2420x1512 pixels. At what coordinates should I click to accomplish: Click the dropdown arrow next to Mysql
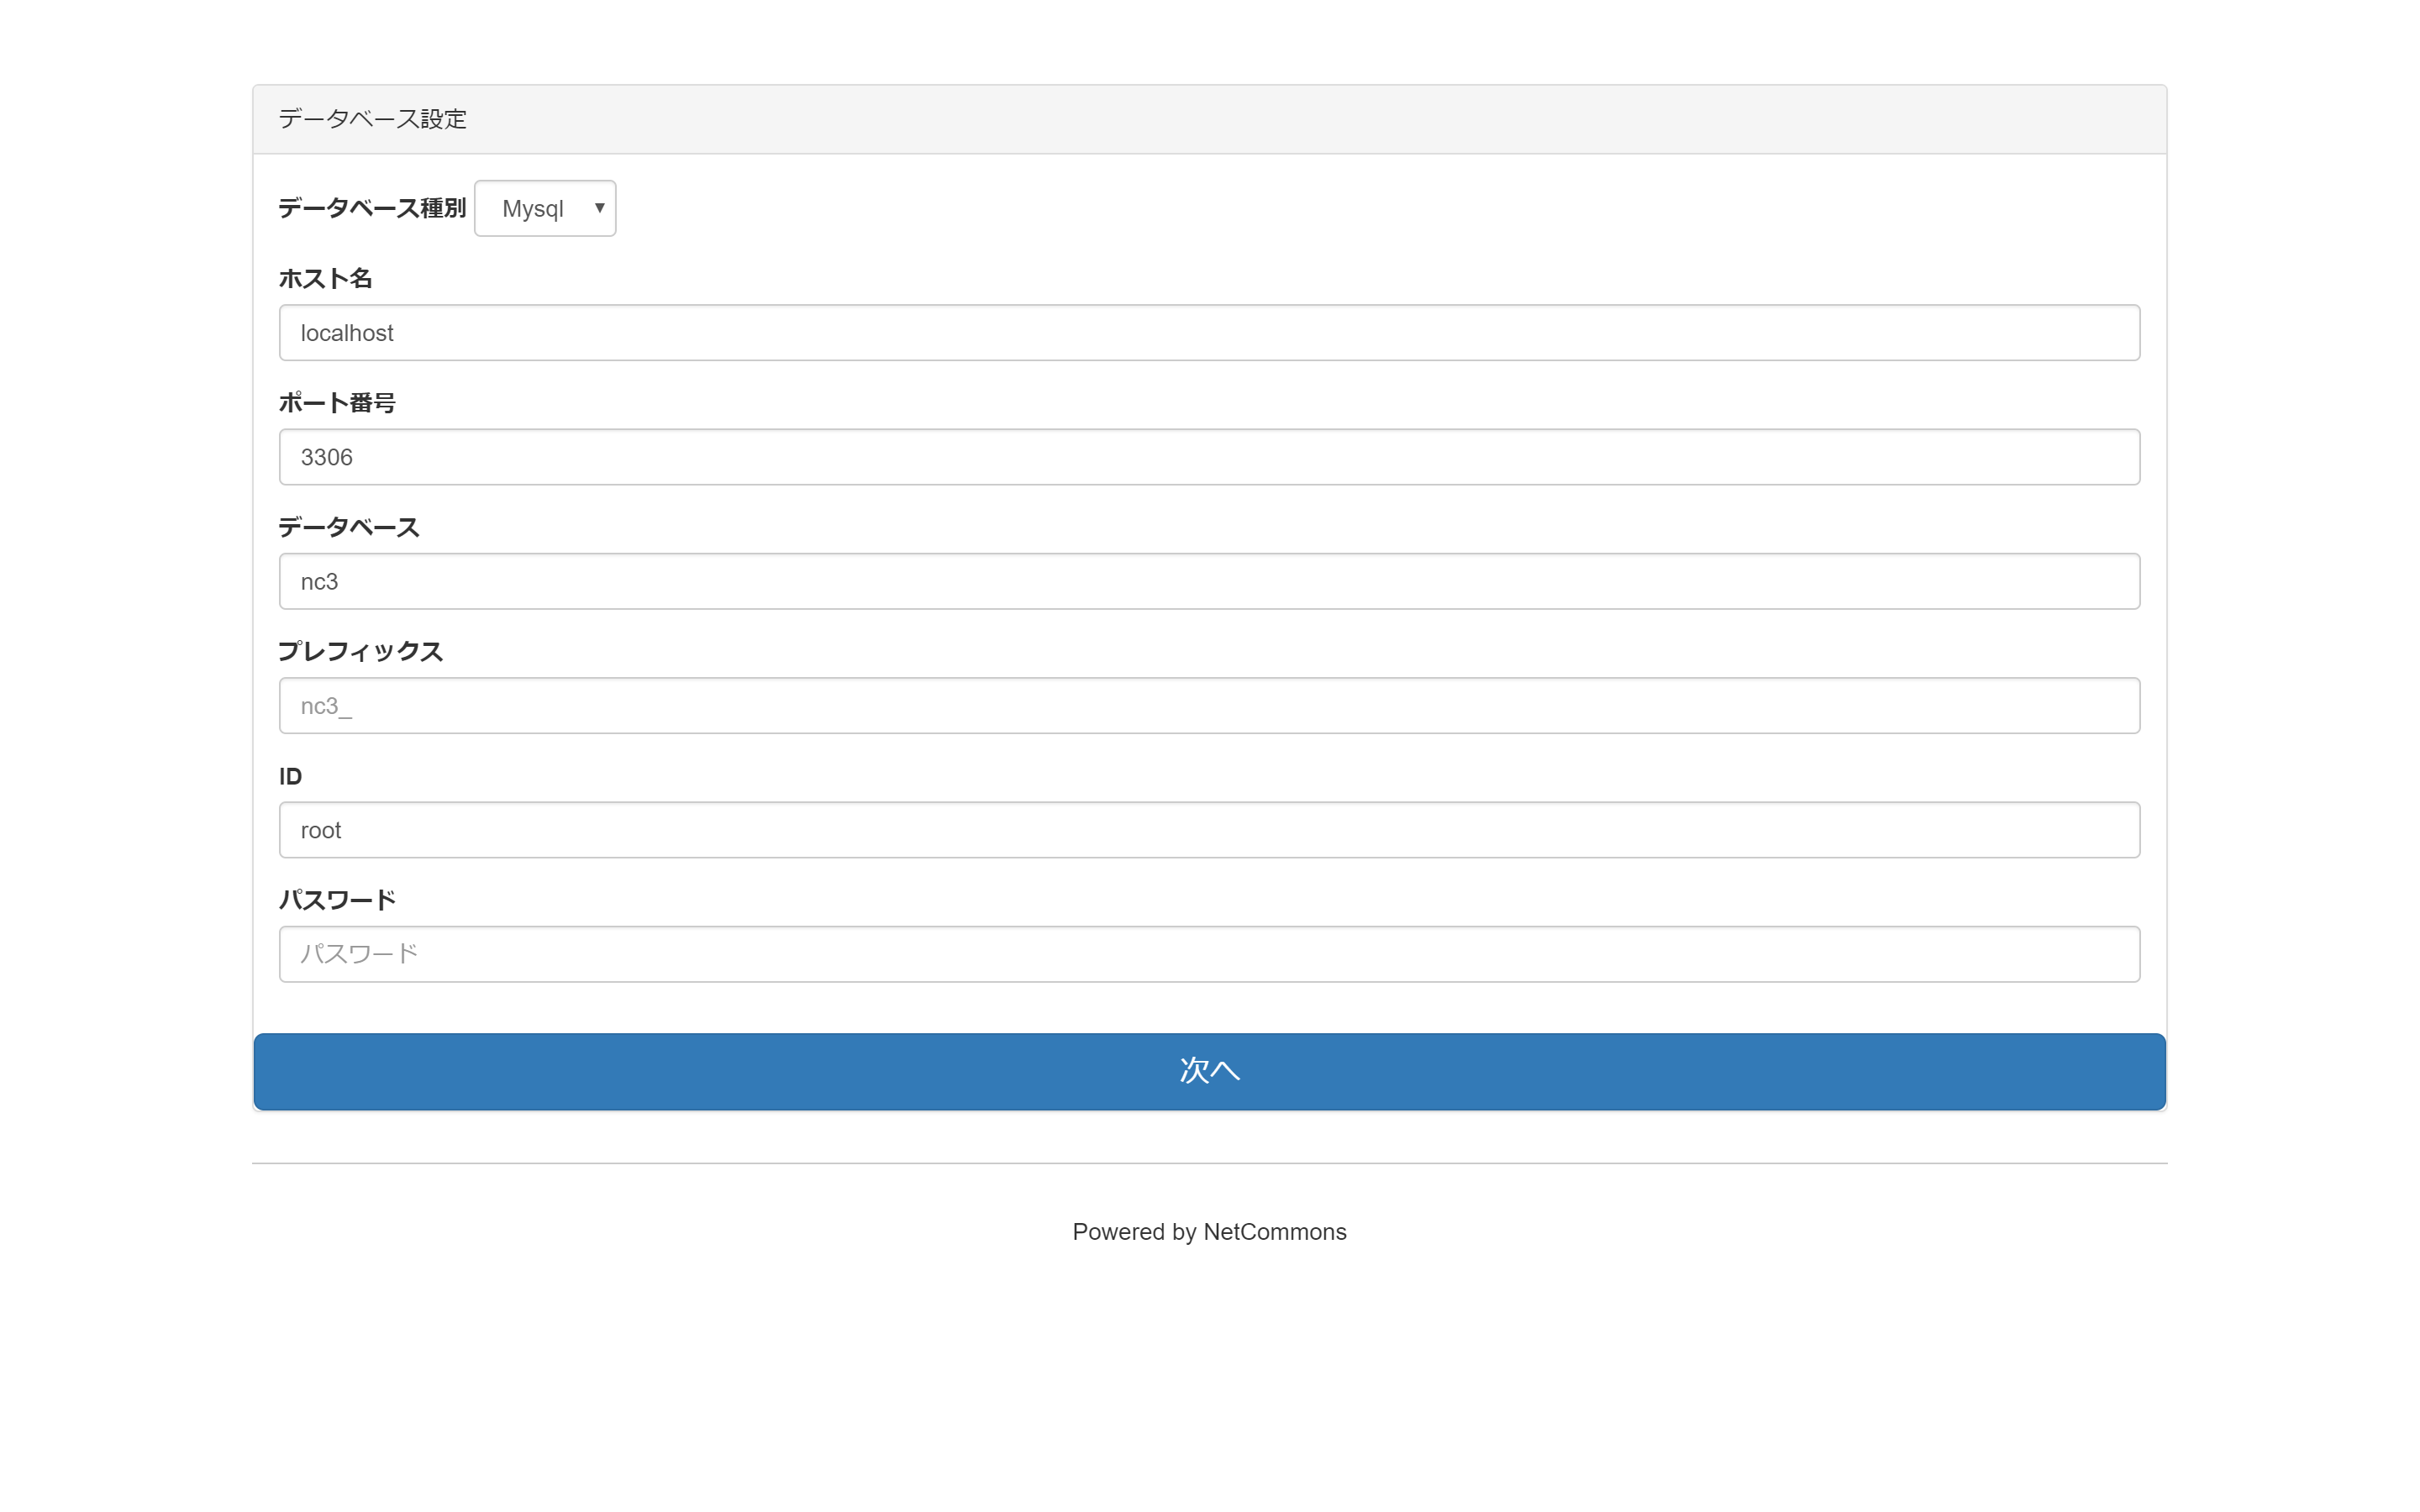pyautogui.click(x=598, y=208)
